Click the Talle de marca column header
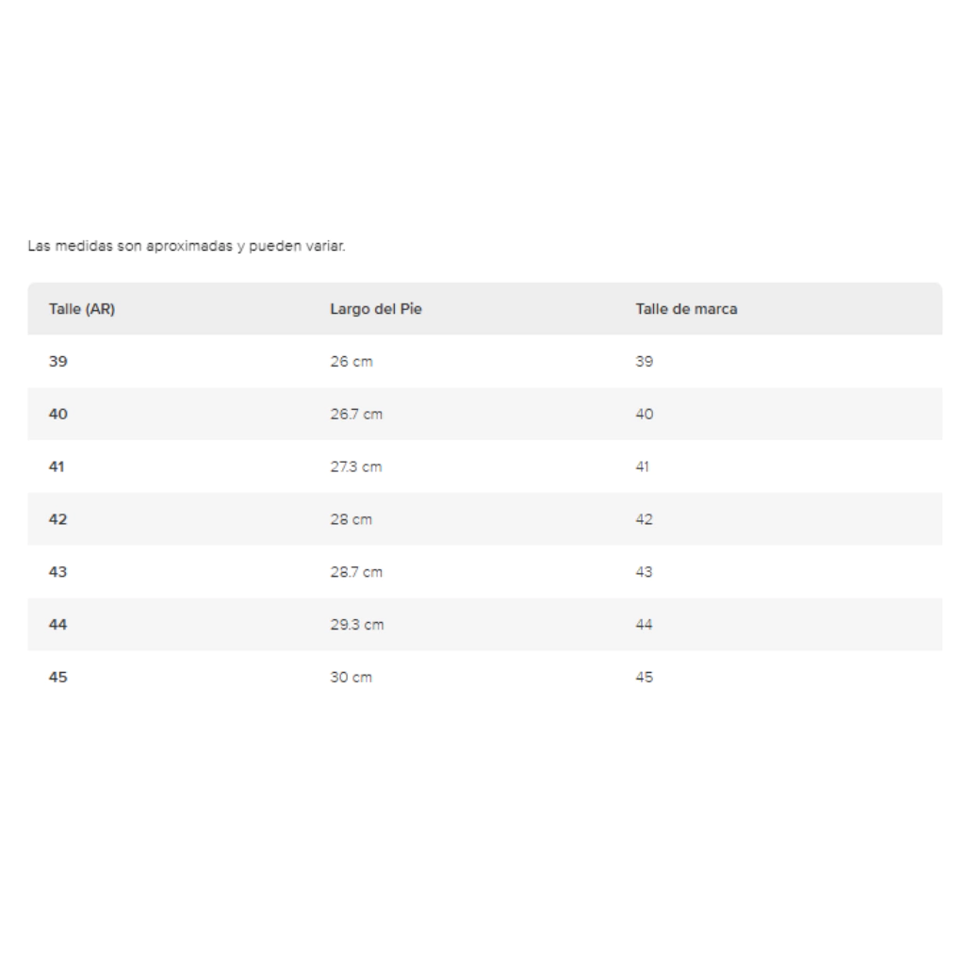This screenshot has height=965, width=965. (x=686, y=309)
